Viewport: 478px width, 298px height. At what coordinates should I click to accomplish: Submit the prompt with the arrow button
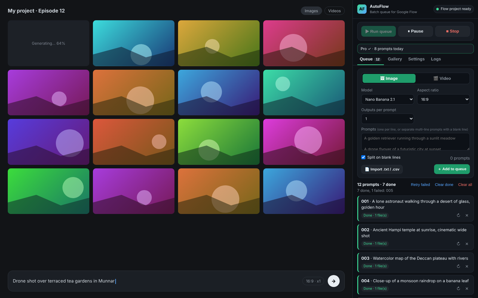point(333,281)
